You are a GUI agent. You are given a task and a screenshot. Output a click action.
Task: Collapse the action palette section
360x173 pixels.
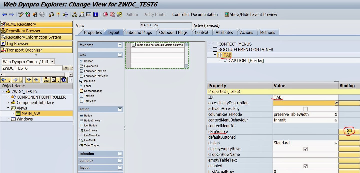(120, 109)
